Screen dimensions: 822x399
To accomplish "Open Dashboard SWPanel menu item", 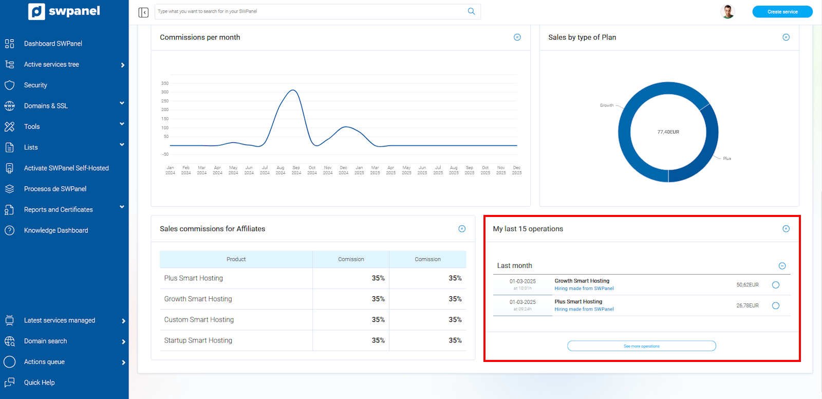I will 53,44.
